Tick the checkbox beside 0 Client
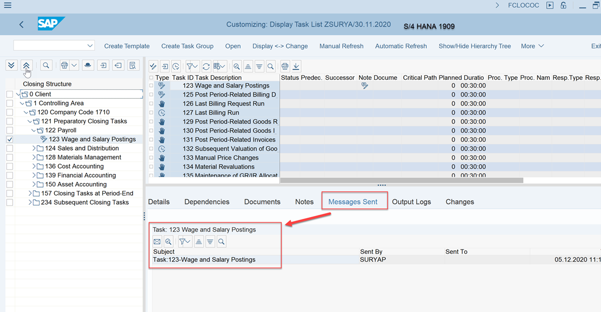Image resolution: width=601 pixels, height=312 pixels. coord(9,94)
